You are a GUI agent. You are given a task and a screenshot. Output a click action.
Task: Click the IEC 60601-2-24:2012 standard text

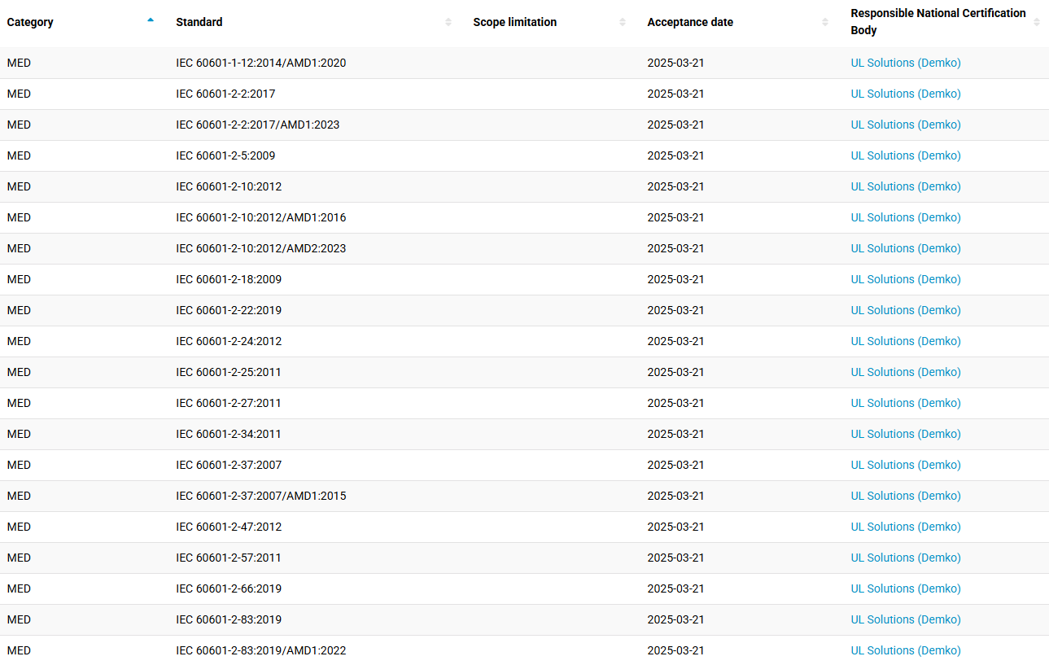point(229,341)
